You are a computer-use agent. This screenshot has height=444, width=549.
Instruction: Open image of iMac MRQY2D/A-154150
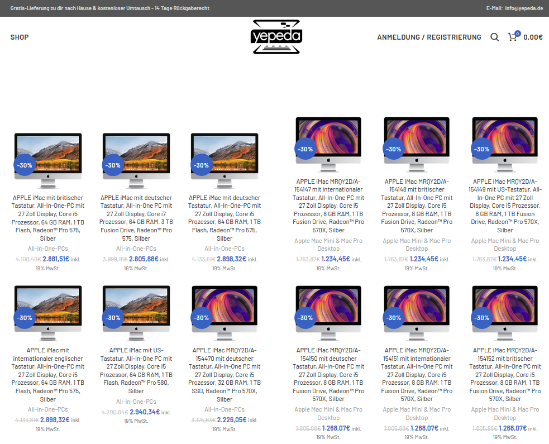click(x=328, y=313)
